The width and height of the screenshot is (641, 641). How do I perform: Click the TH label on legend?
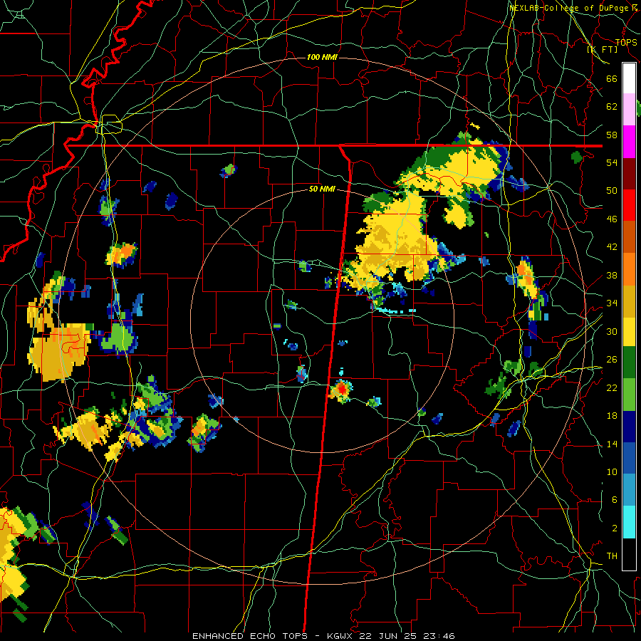click(612, 556)
